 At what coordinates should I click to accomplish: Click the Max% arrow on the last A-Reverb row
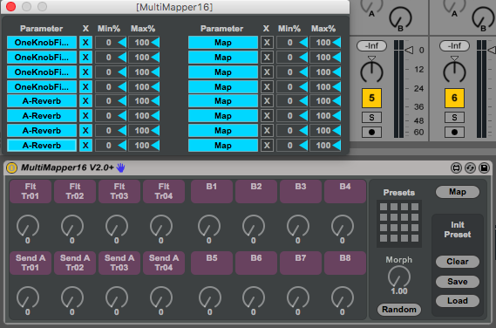155,146
